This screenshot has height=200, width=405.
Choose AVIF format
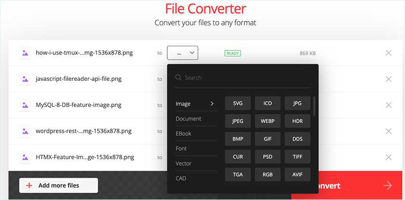[297, 174]
